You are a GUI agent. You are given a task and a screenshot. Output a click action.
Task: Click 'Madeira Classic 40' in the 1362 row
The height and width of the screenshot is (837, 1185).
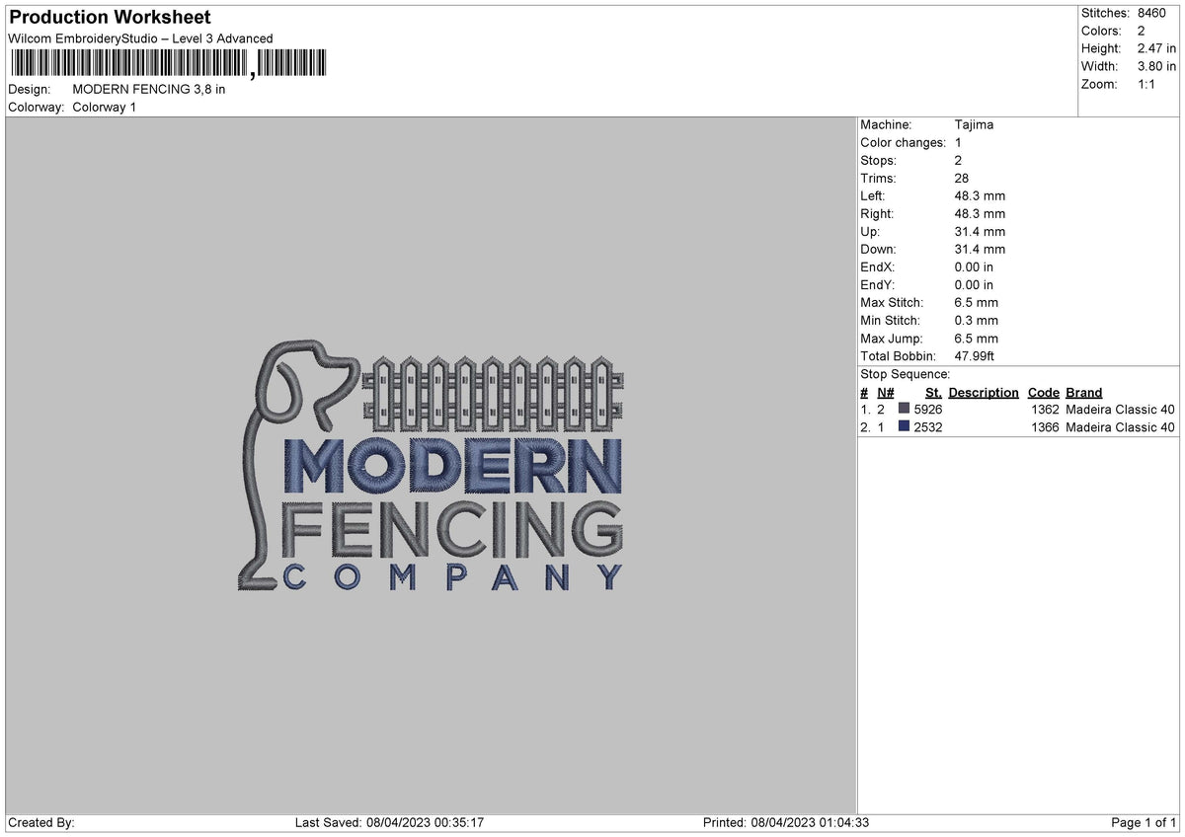point(1120,410)
